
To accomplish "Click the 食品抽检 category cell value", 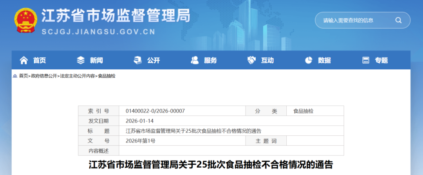I will tap(304, 111).
